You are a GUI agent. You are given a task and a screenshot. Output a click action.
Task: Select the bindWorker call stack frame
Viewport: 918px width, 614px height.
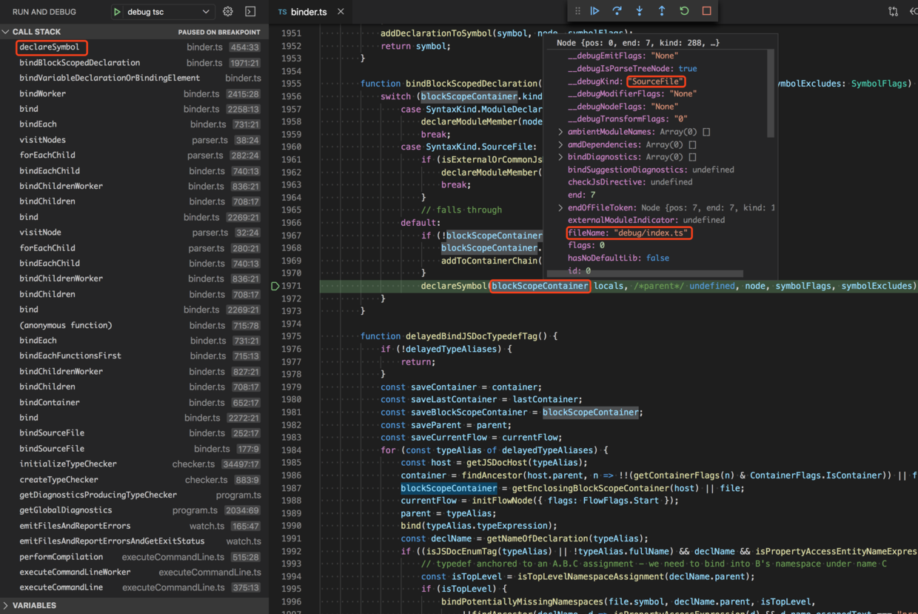pyautogui.click(x=43, y=94)
